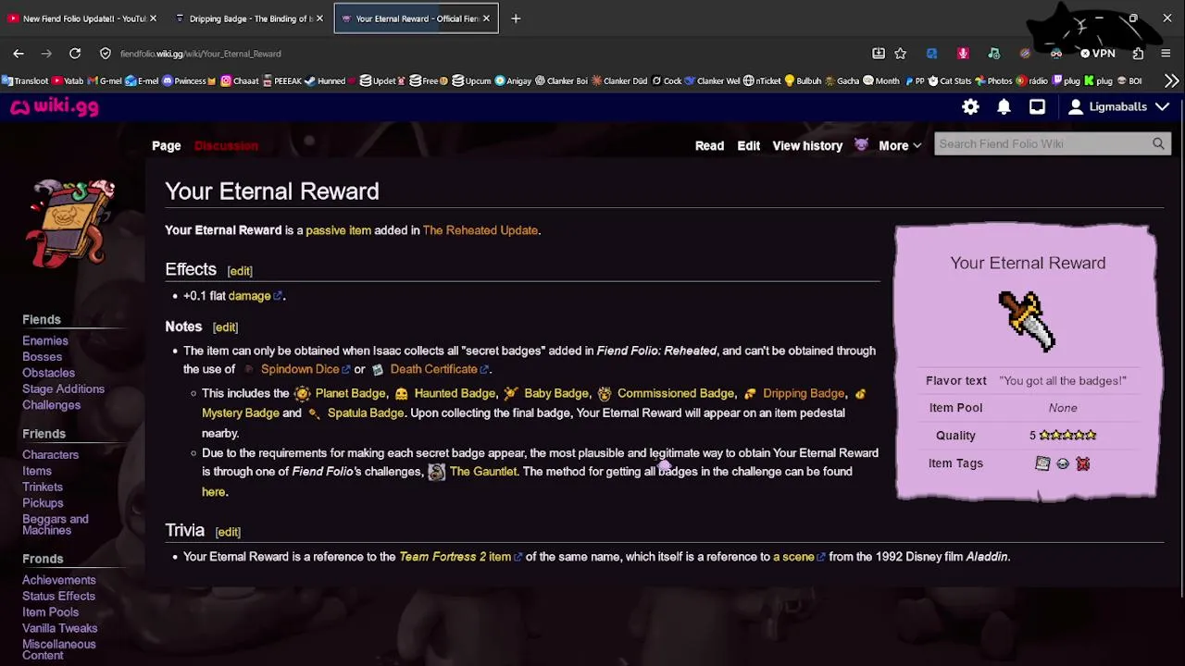Click the search magnifier button

(1158, 144)
